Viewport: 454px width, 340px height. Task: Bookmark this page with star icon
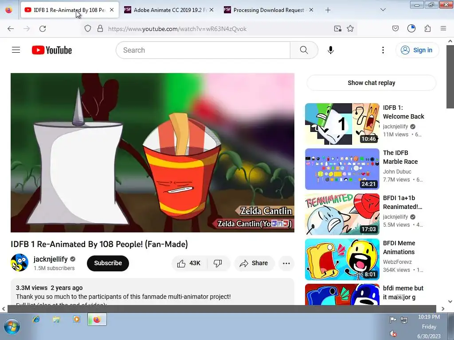(350, 29)
